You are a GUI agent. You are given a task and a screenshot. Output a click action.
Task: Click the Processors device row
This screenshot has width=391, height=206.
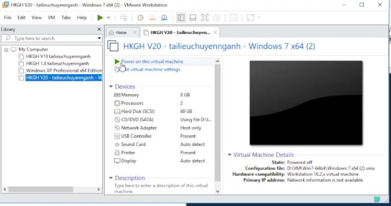click(163, 103)
